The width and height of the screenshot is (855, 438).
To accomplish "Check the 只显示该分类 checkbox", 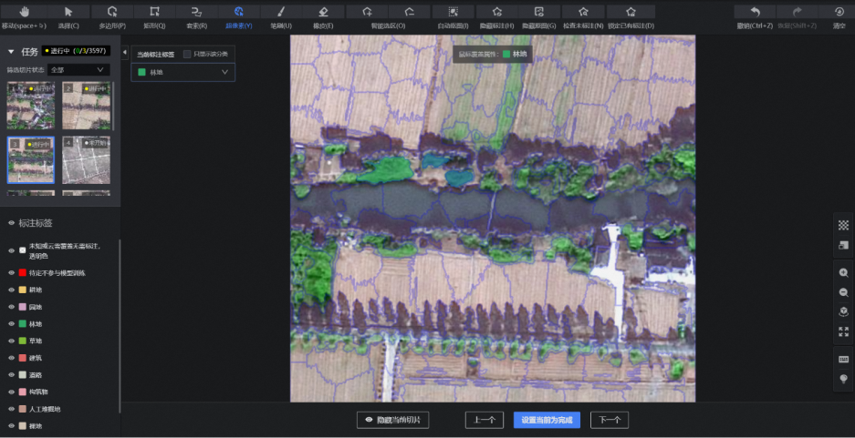I will [x=187, y=55].
